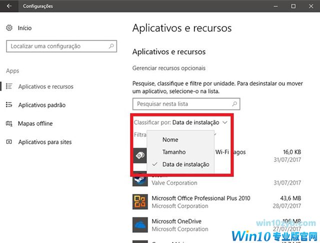The width and height of the screenshot is (320, 243).
Task: Click the back arrow in title bar
Action: pos(9,6)
